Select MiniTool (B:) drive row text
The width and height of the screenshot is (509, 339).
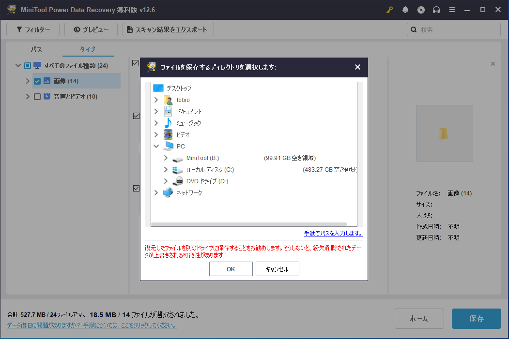coord(202,158)
